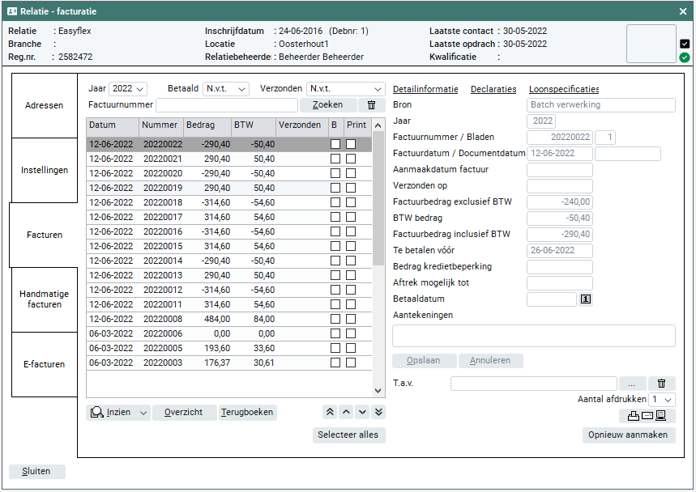
Task: Click the print/email/screen output icon button
Action: click(x=647, y=416)
